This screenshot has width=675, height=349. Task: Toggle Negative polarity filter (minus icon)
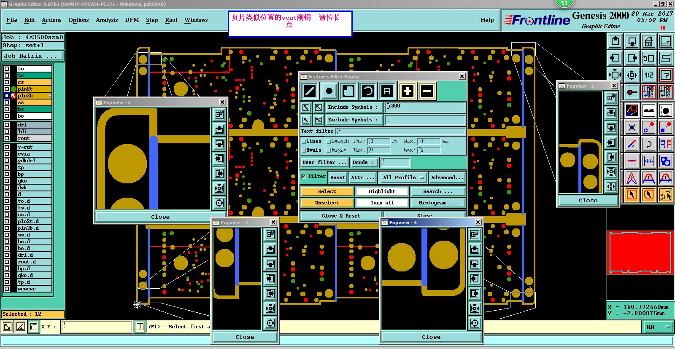coord(427,91)
